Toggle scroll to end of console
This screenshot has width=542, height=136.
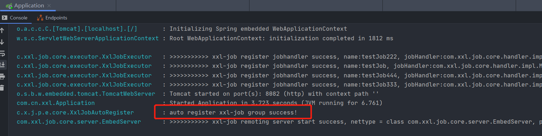[x=3, y=65]
